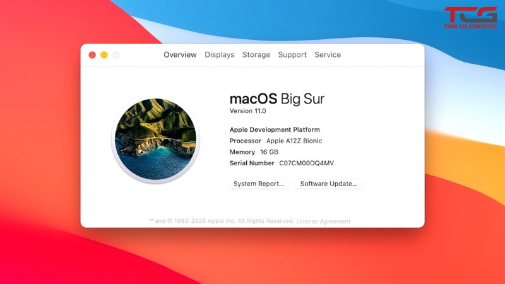The image size is (505, 284).
Task: Open the License Agreement link
Action: click(323, 222)
